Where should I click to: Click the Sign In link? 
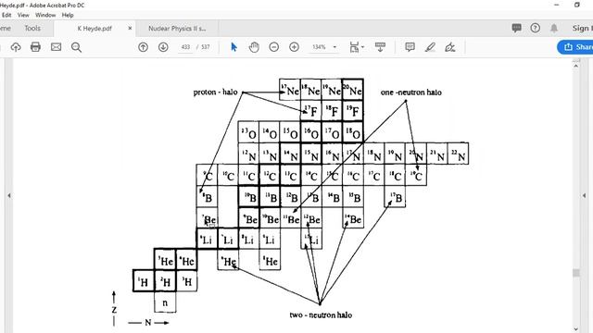click(583, 28)
